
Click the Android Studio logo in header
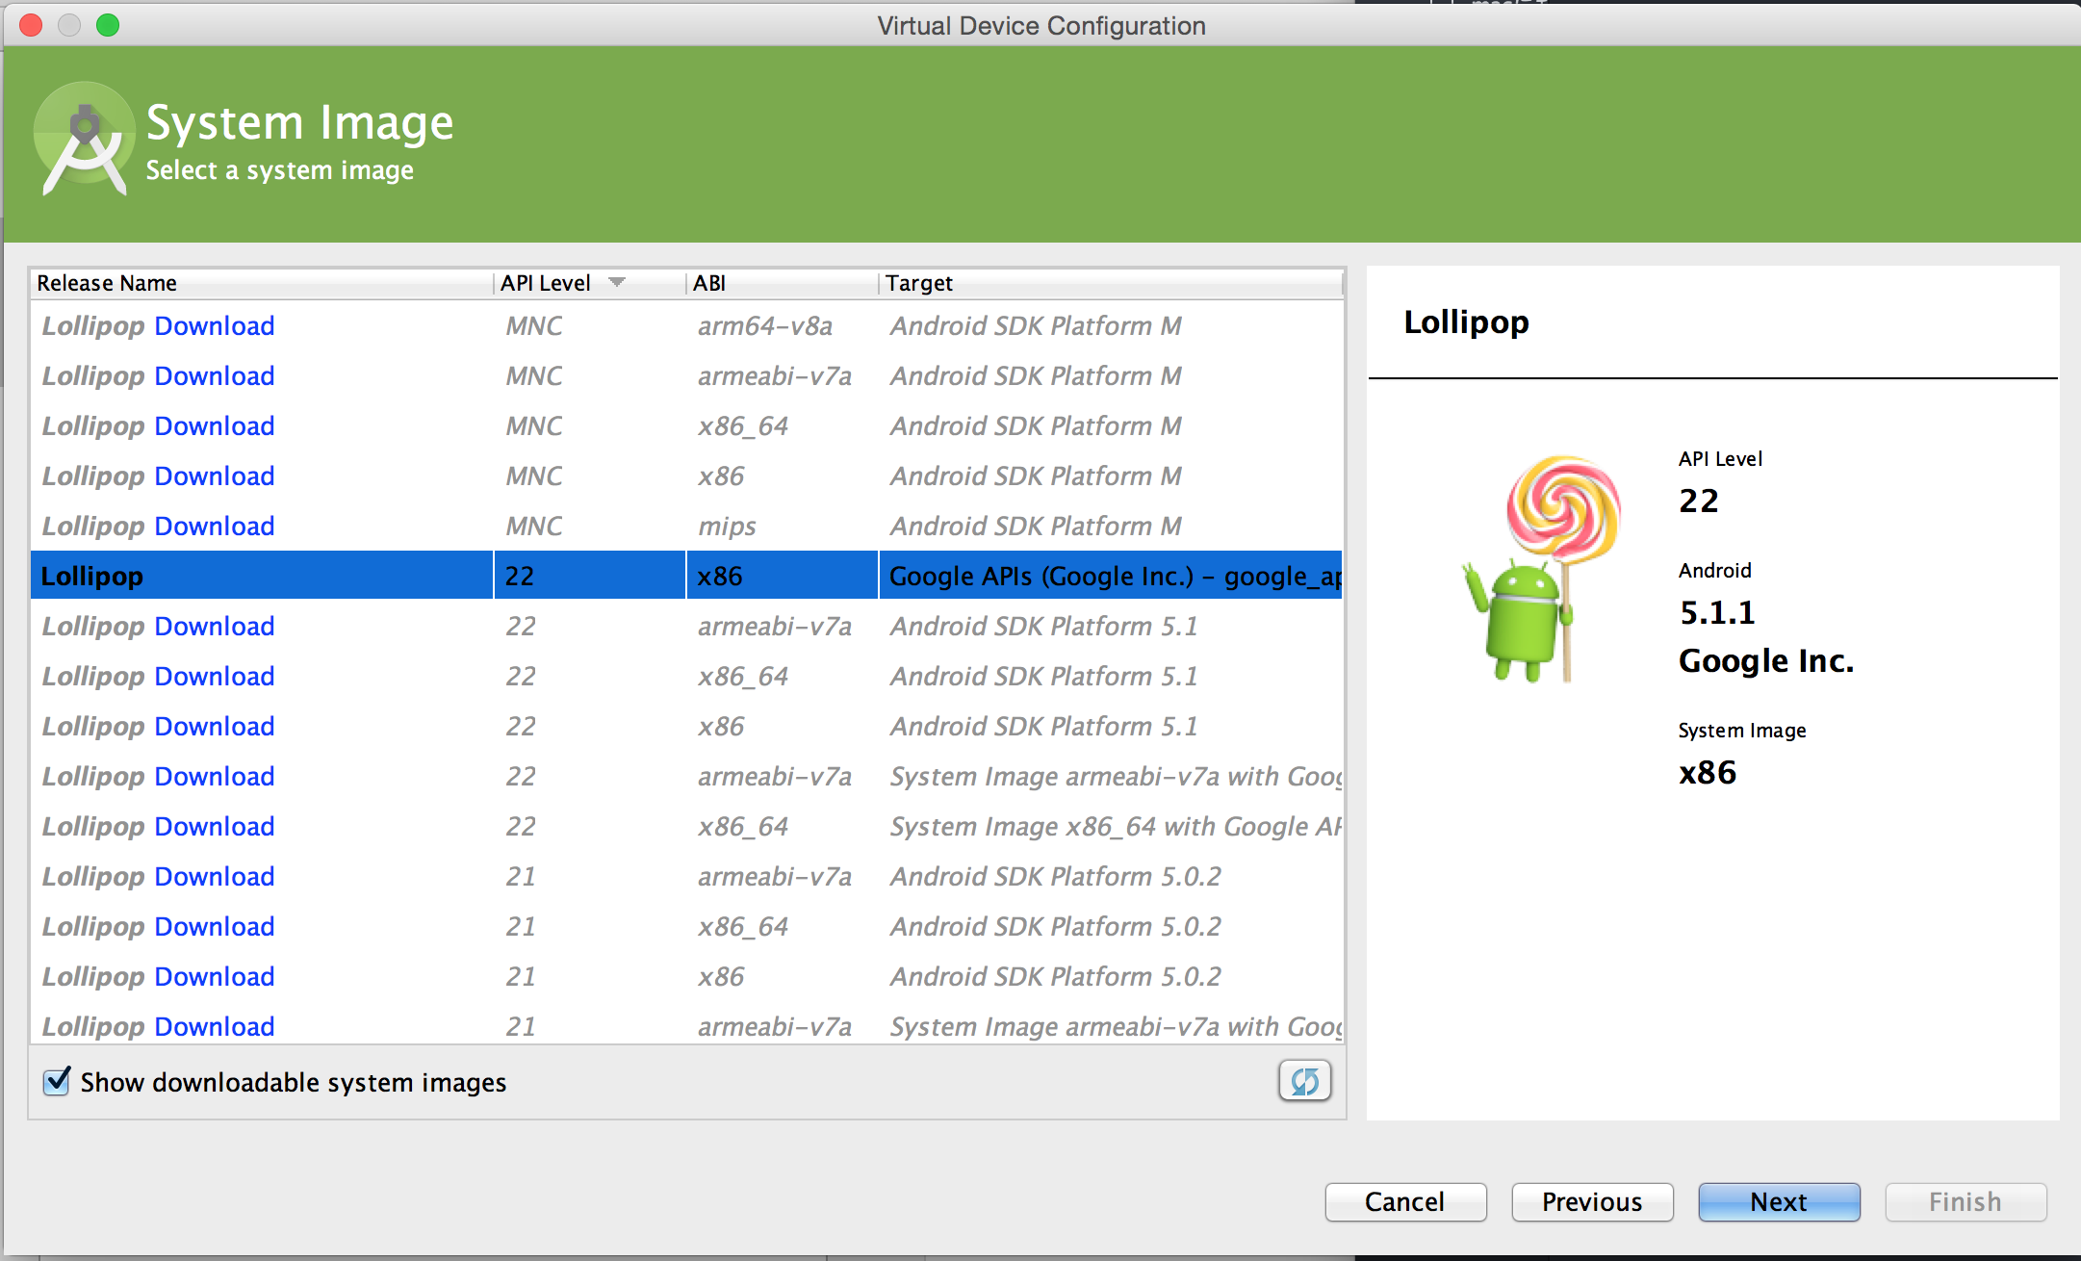84,140
